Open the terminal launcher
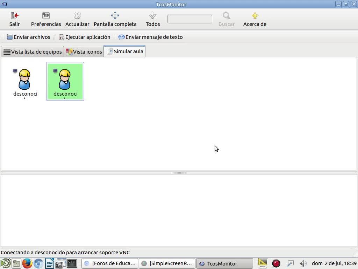This screenshot has height=269, width=358. pos(72,263)
